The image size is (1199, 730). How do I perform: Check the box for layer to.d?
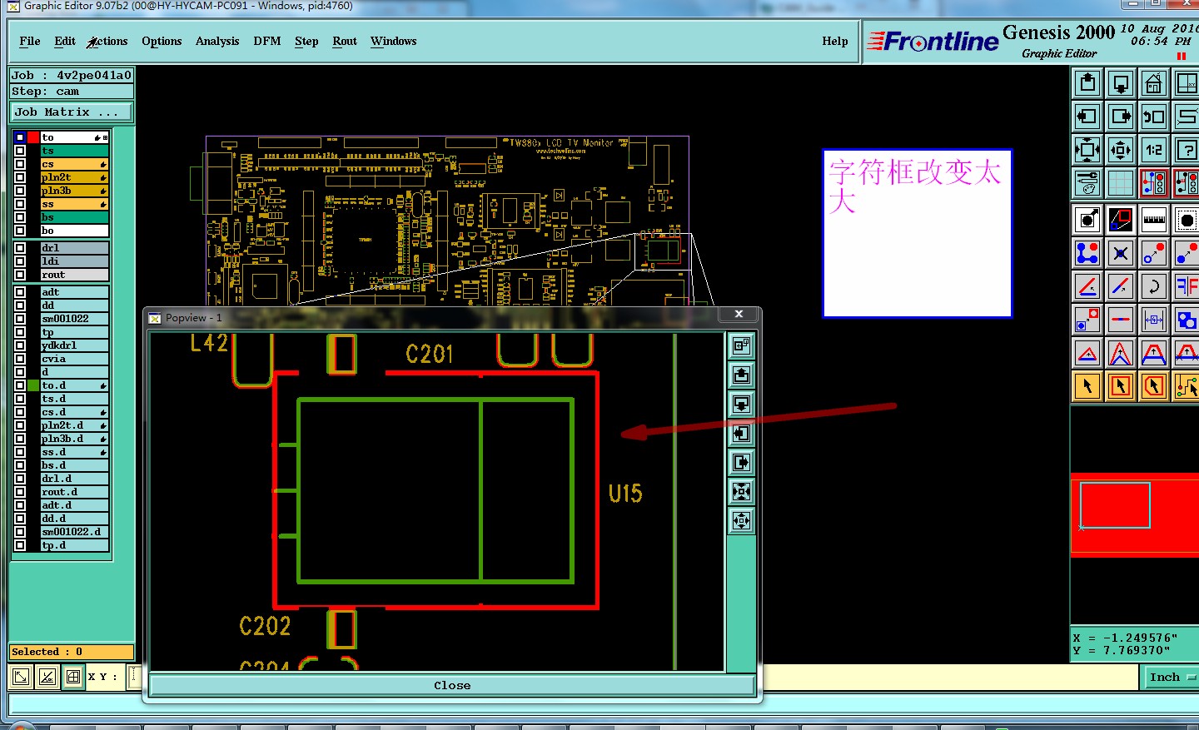click(x=19, y=385)
